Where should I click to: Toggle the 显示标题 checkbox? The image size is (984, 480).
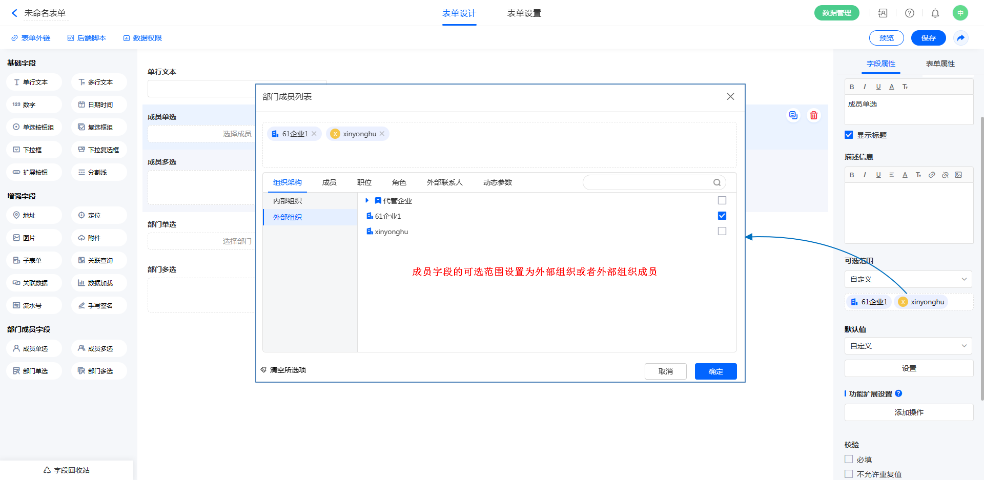coord(849,135)
